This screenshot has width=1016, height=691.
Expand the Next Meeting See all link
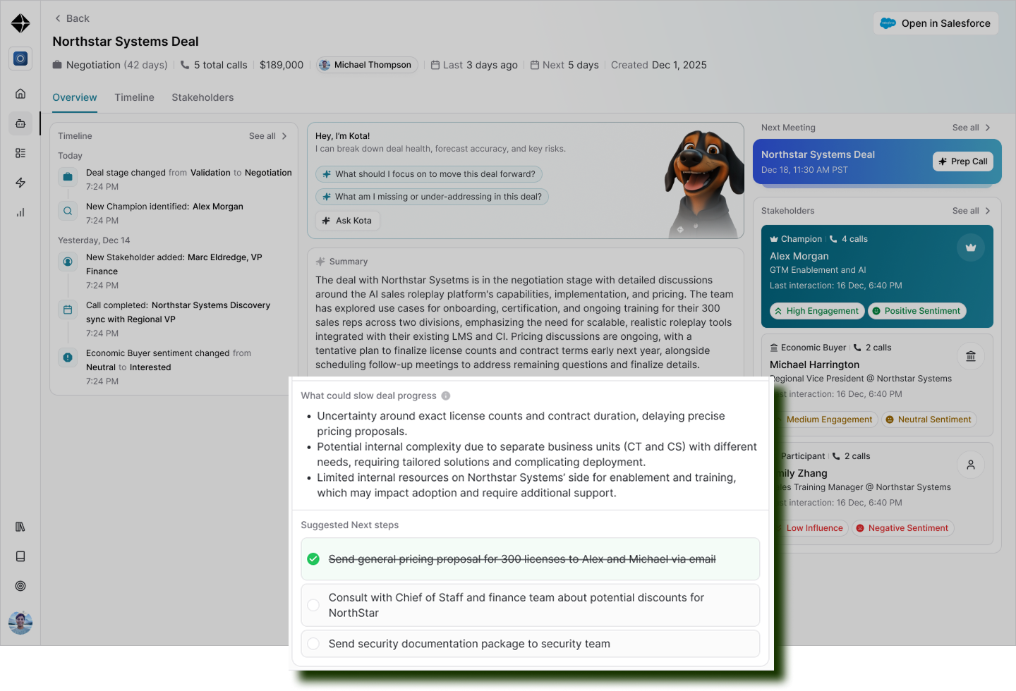972,128
